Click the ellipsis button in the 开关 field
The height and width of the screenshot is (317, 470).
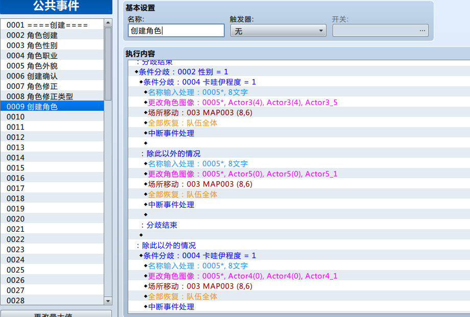click(x=422, y=31)
